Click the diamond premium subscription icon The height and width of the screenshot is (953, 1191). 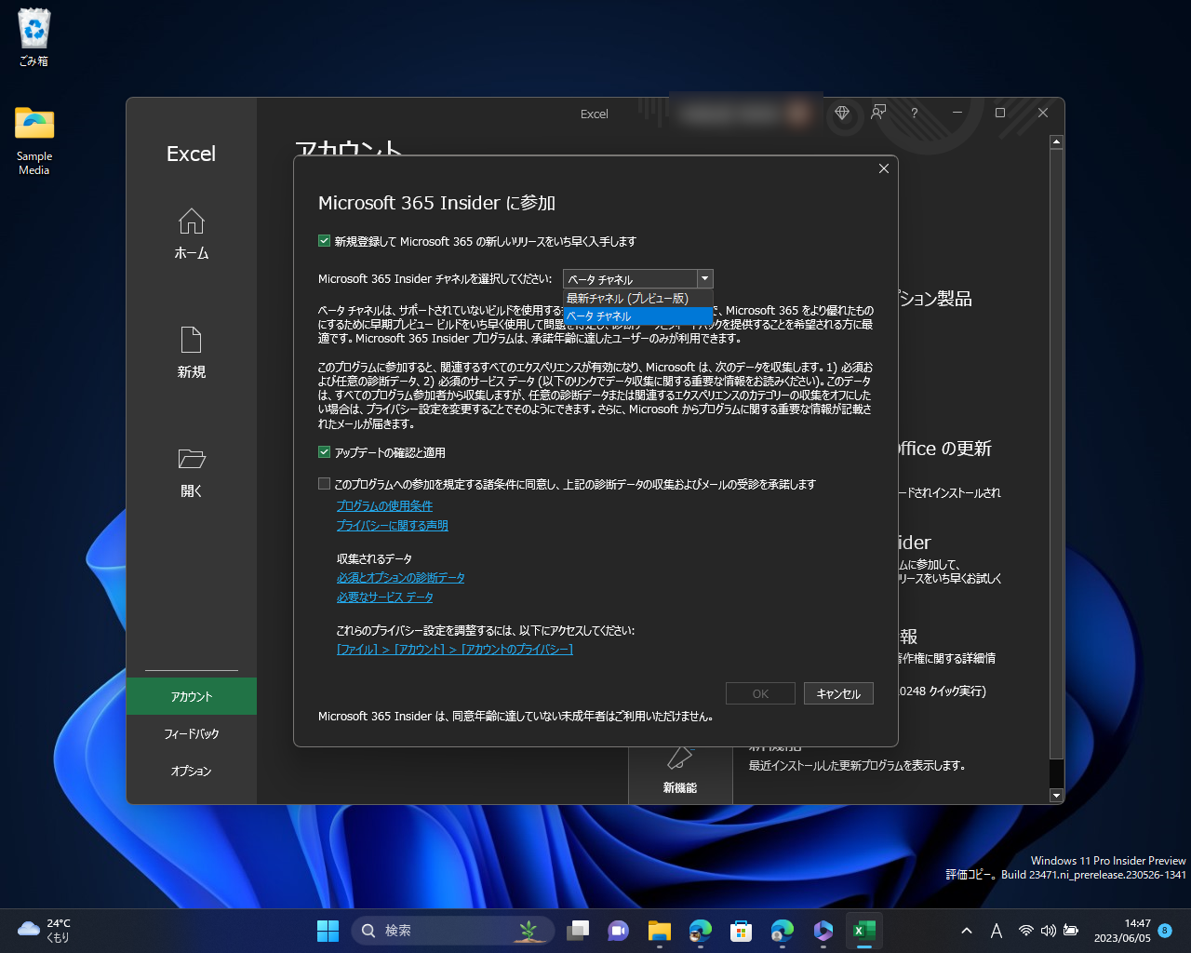[x=842, y=113]
